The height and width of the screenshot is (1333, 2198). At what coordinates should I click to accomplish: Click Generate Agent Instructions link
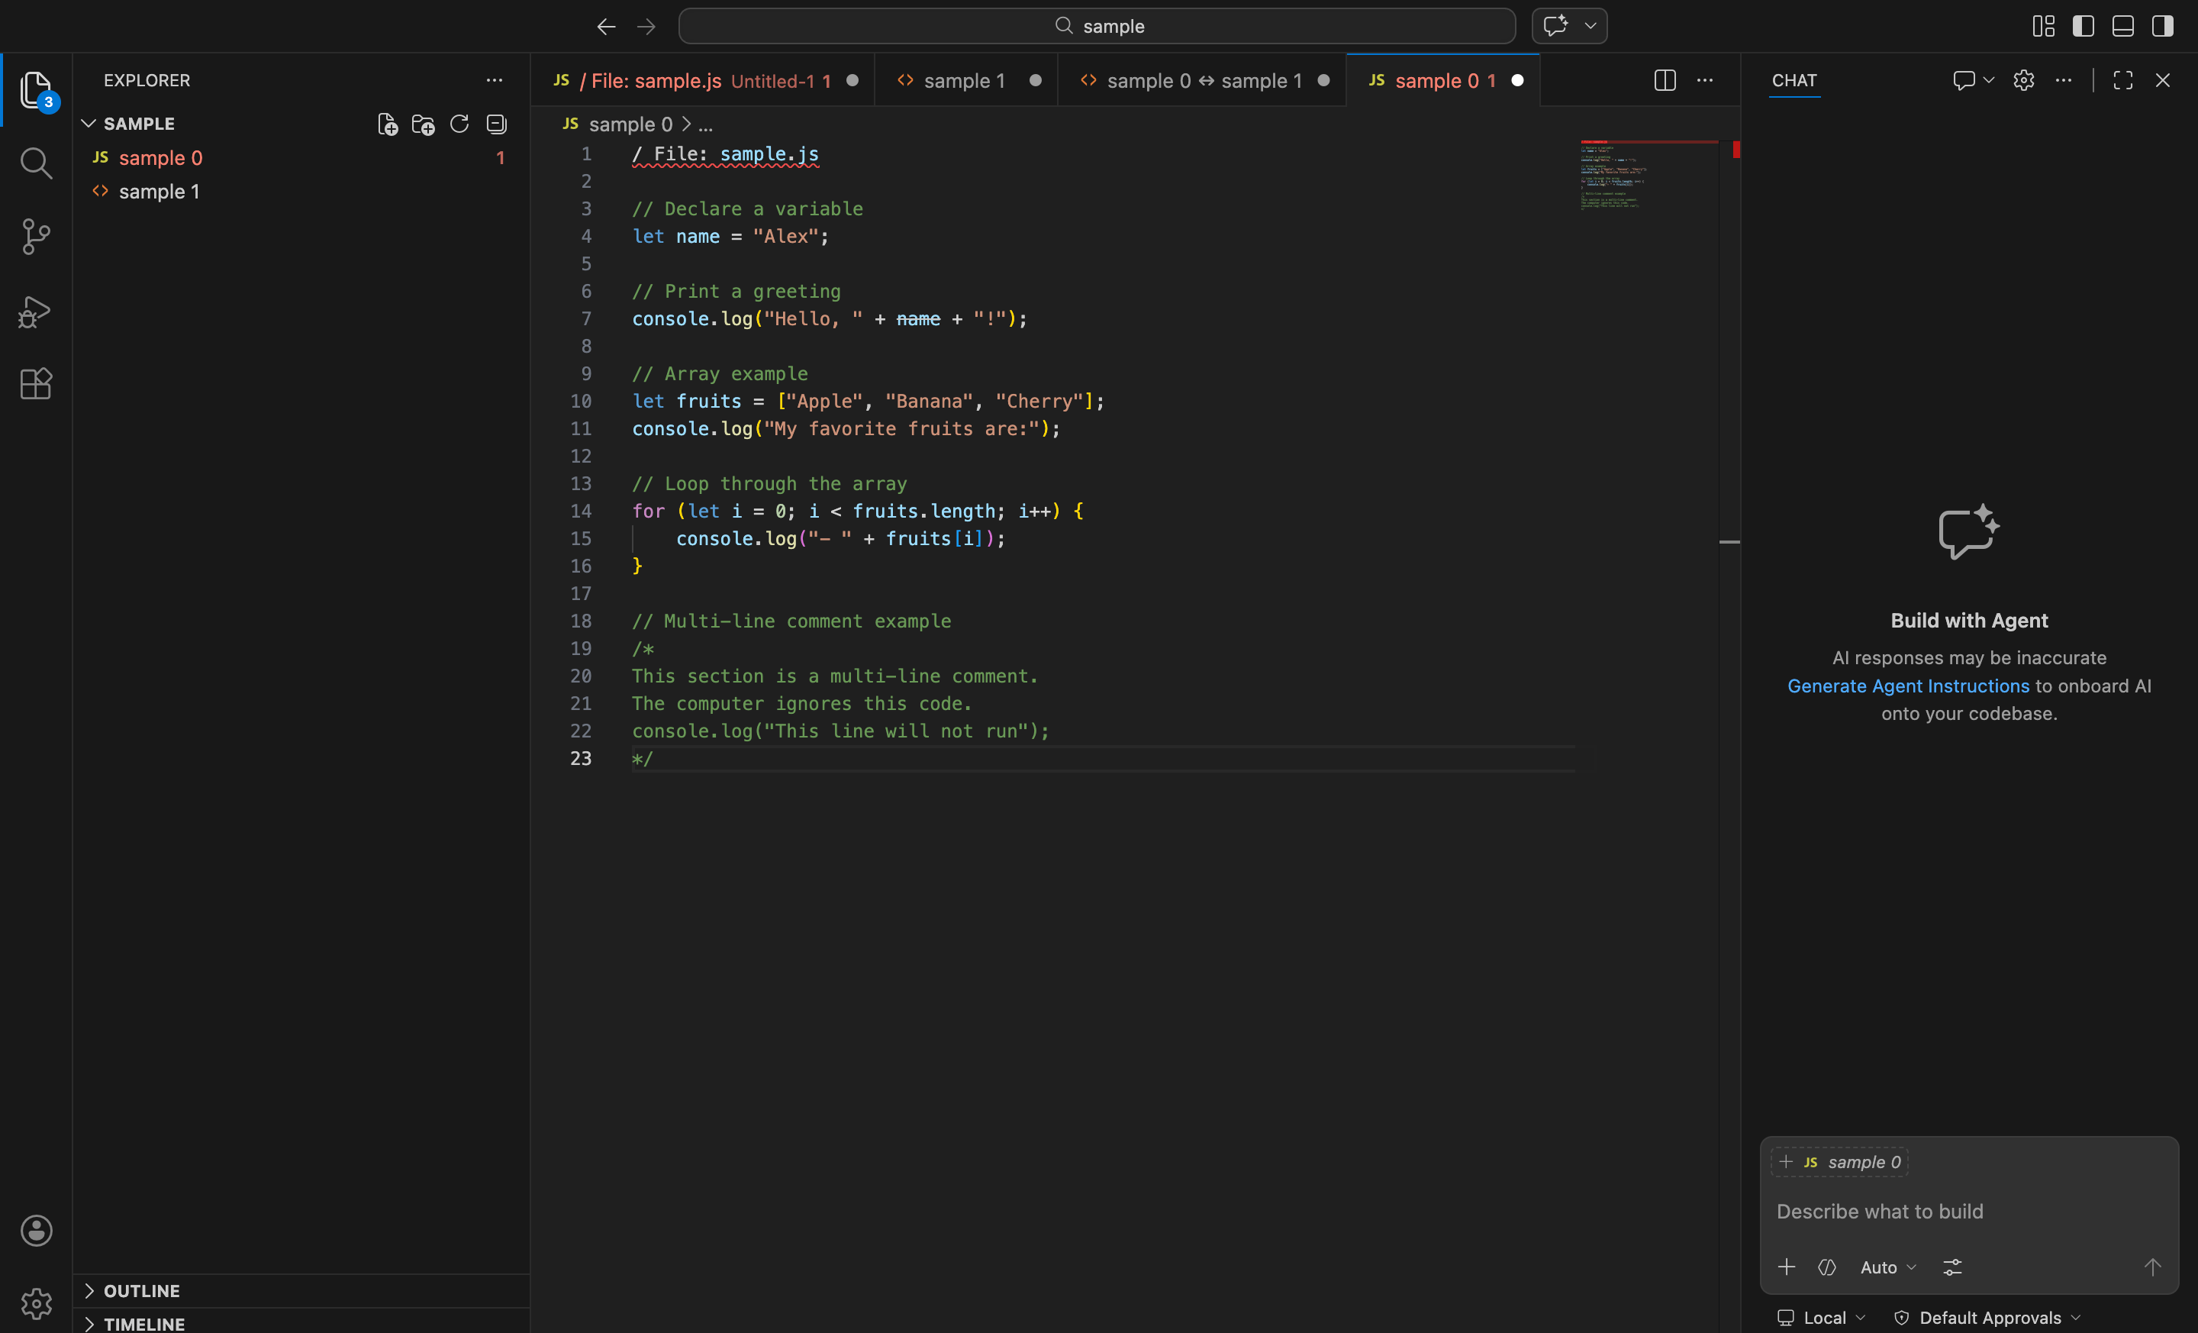[1907, 686]
